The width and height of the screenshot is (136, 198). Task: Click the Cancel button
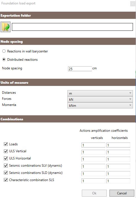coord(122,193)
